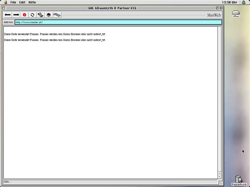Click the 13:30 Uhr clock
250x187 pixels.
229,2
